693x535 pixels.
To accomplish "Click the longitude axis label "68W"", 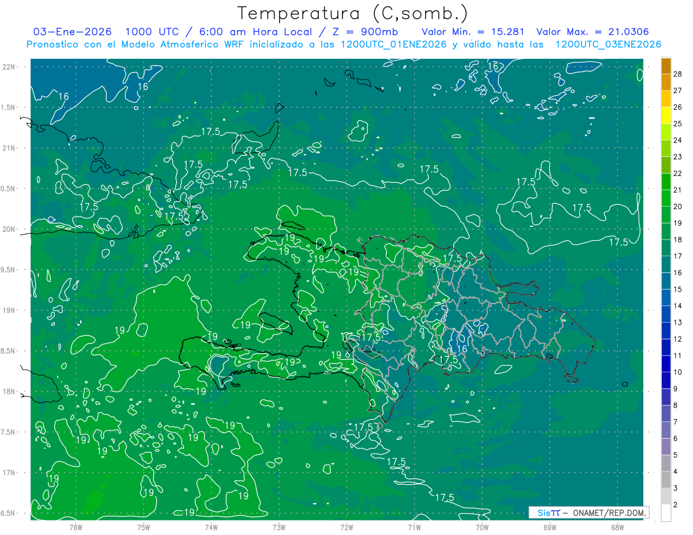I will point(617,526).
